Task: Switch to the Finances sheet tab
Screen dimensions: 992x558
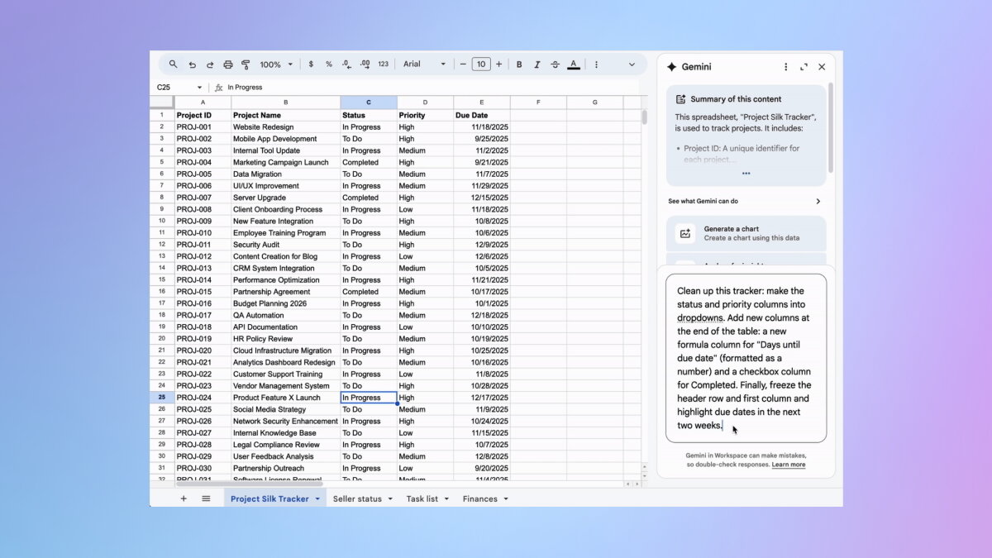Action: (x=480, y=498)
